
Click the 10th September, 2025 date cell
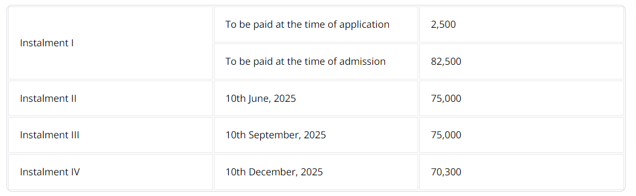(x=316, y=135)
